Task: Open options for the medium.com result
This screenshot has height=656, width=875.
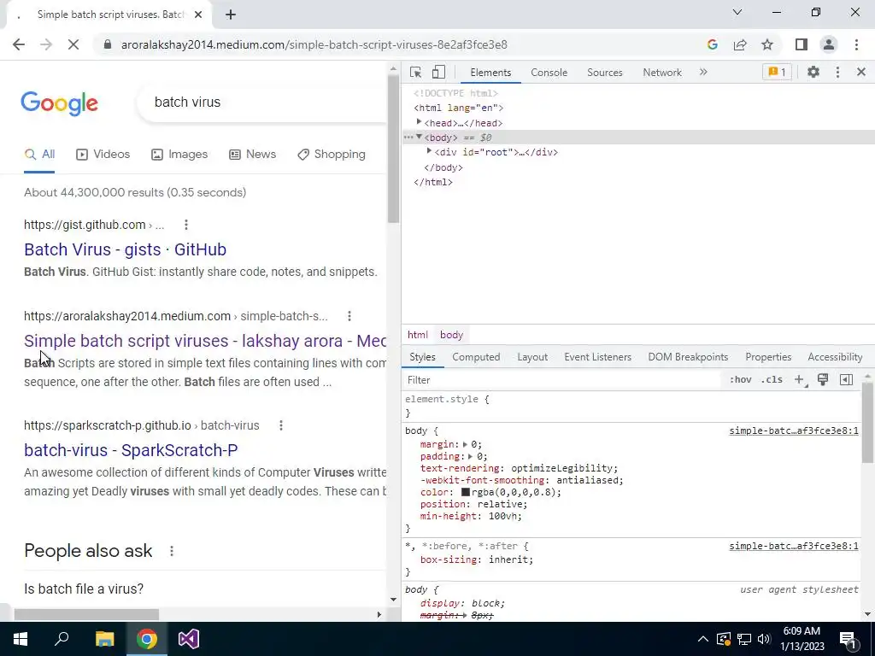Action: pos(349,316)
